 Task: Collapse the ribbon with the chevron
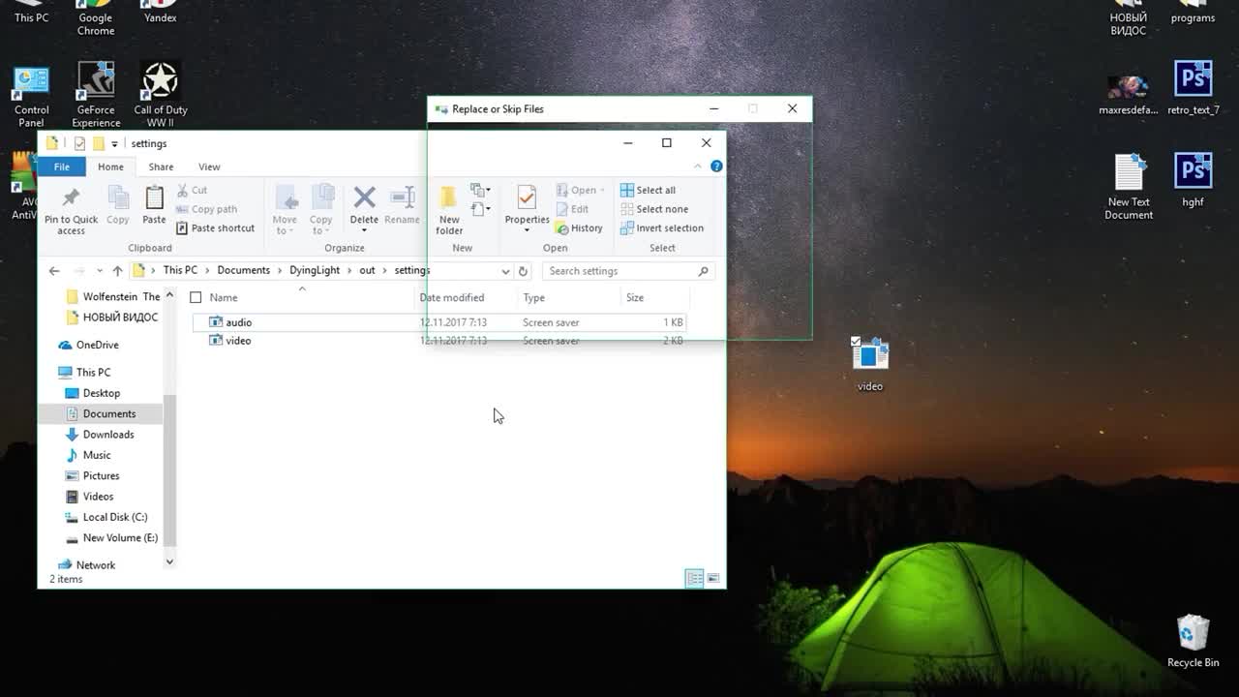[697, 167]
